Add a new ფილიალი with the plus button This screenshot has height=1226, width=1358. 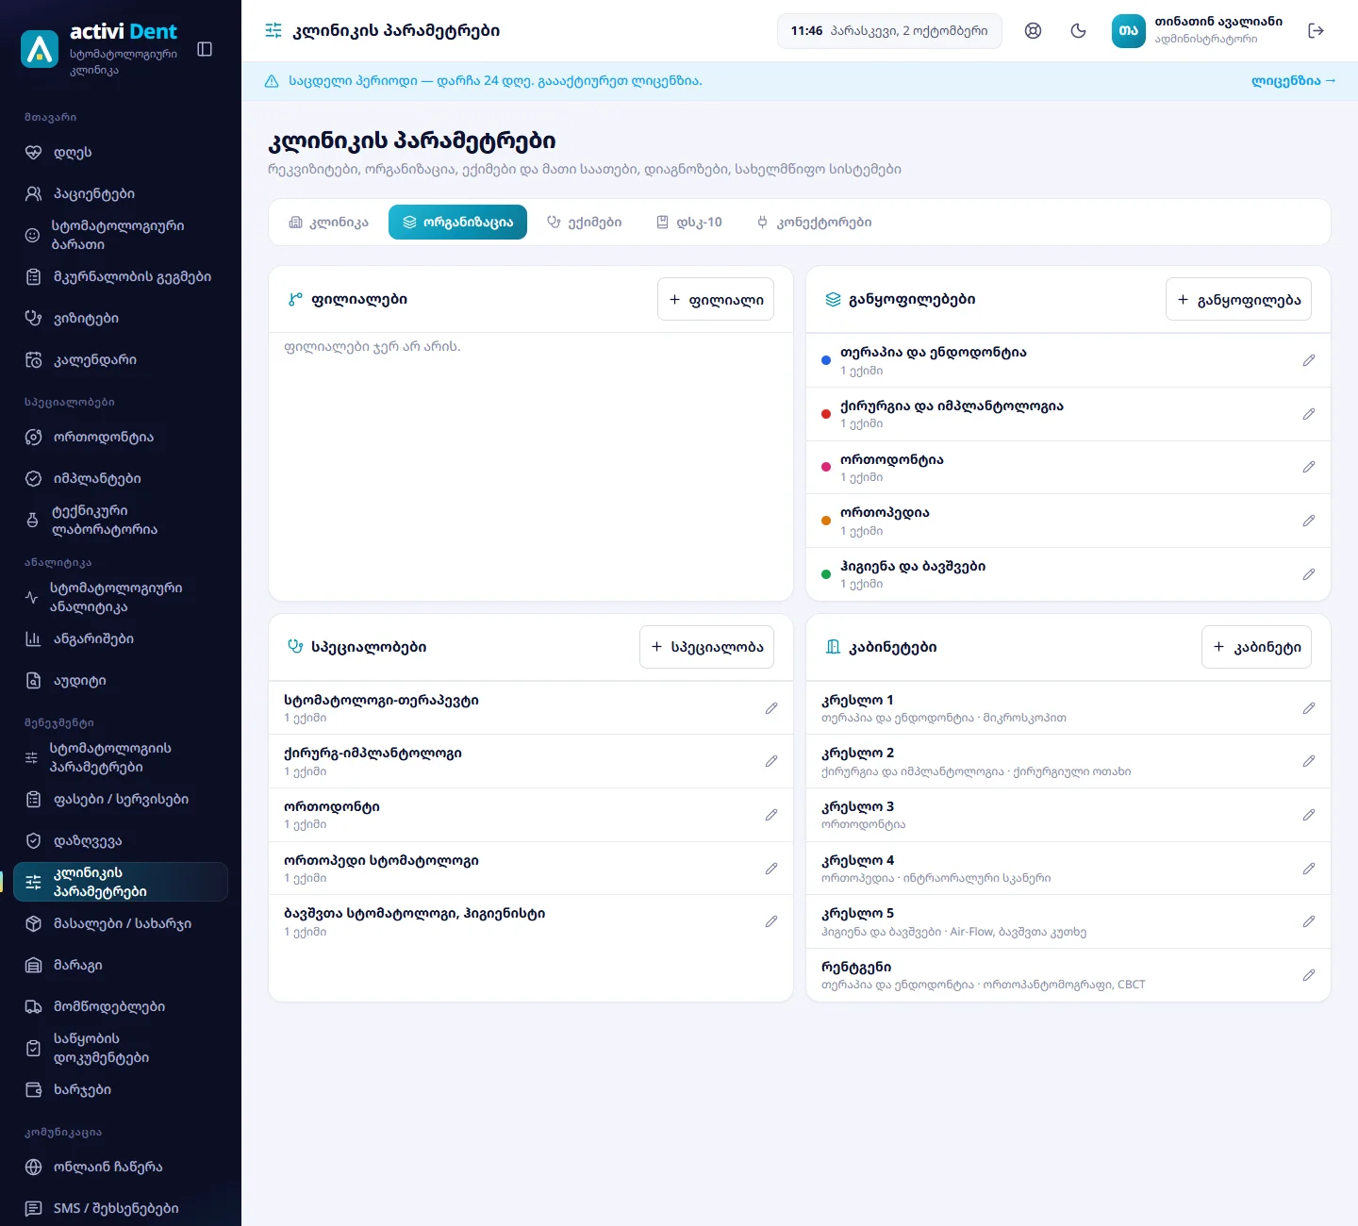(716, 299)
